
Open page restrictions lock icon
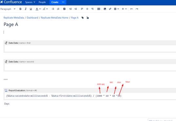pyautogui.click(x=88, y=18)
